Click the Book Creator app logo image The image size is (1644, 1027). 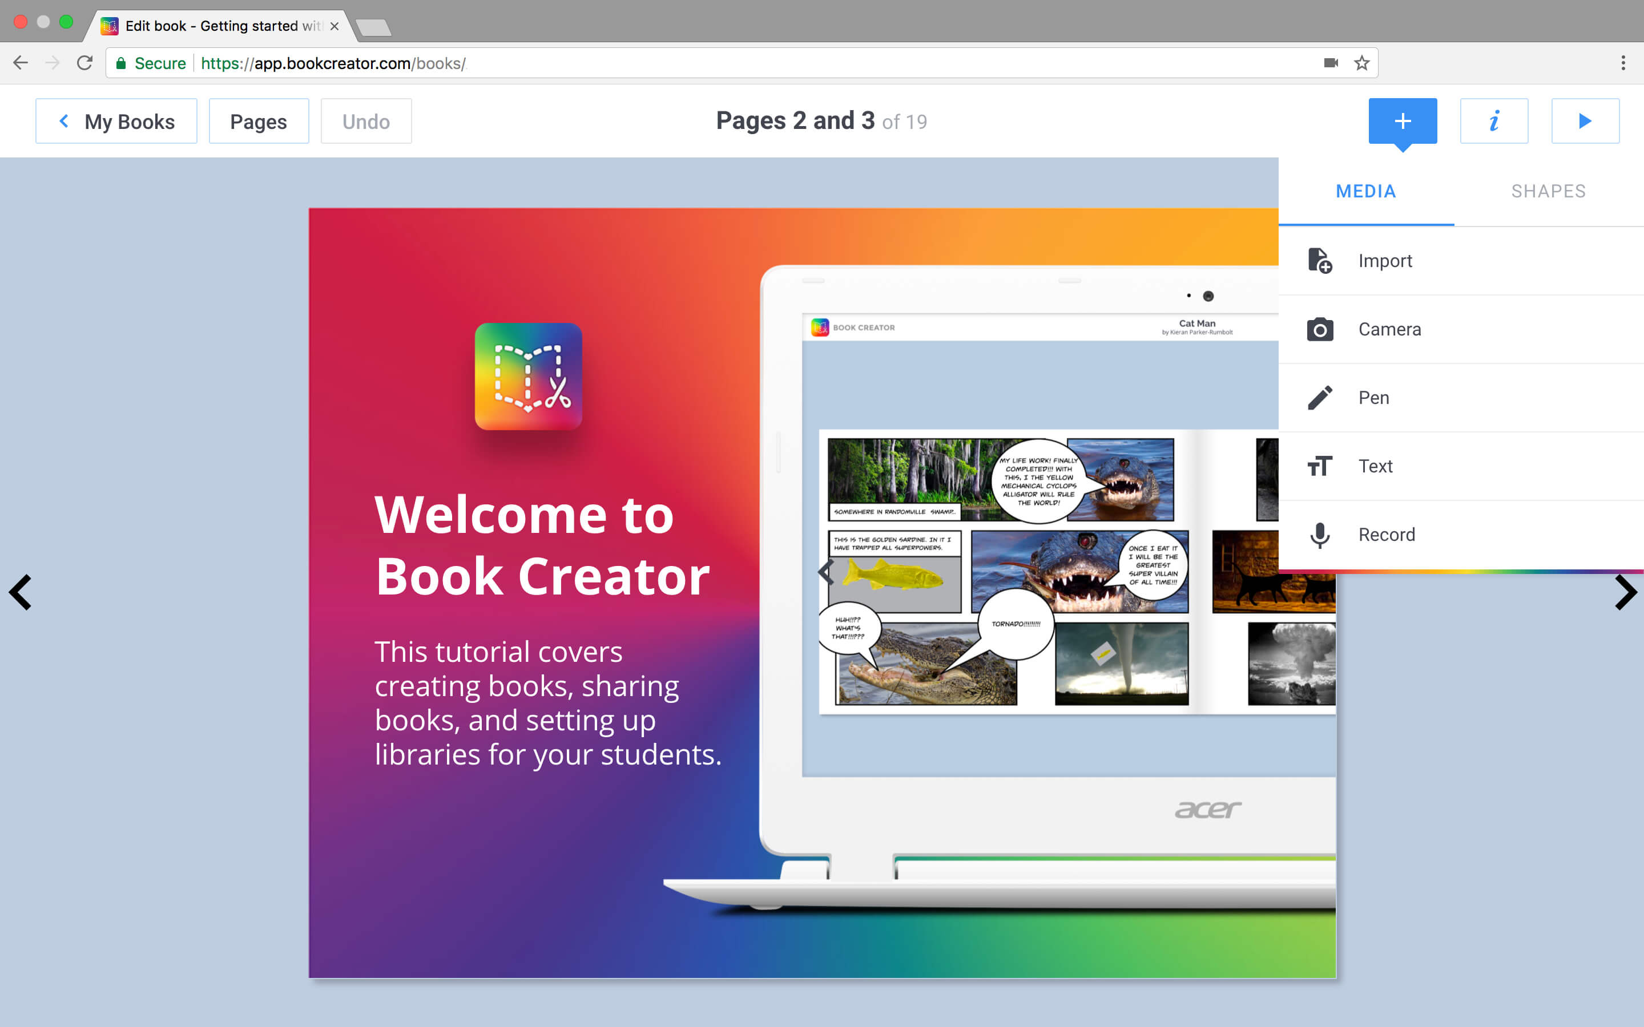coord(528,377)
